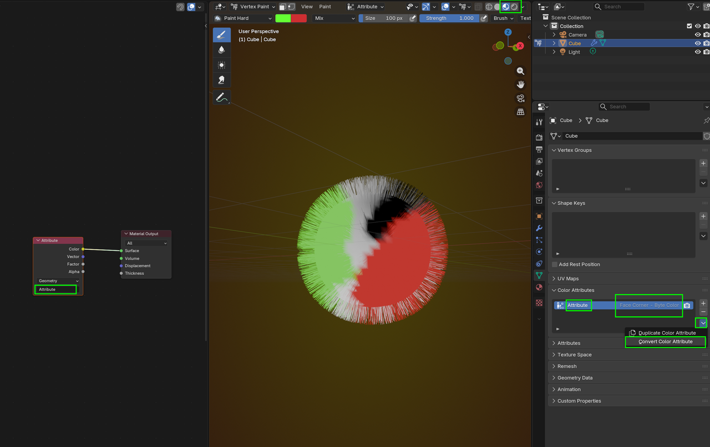
Task: Click the viewport zoom magnifier gizmo
Action: [x=520, y=71]
